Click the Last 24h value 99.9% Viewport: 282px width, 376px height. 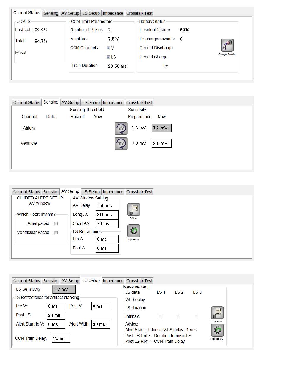41,30
